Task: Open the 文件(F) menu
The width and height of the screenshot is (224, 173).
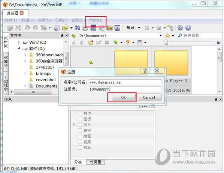Action: pos(11,20)
